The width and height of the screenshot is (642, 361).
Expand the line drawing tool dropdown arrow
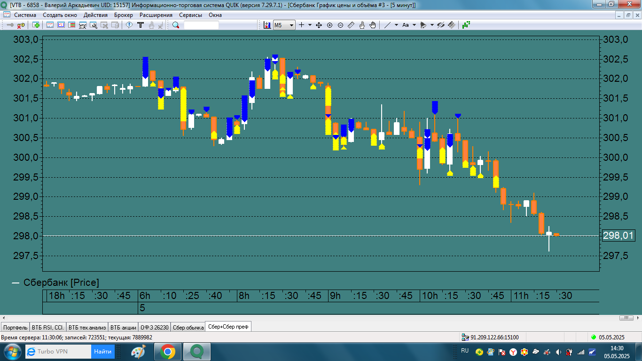tap(396, 25)
